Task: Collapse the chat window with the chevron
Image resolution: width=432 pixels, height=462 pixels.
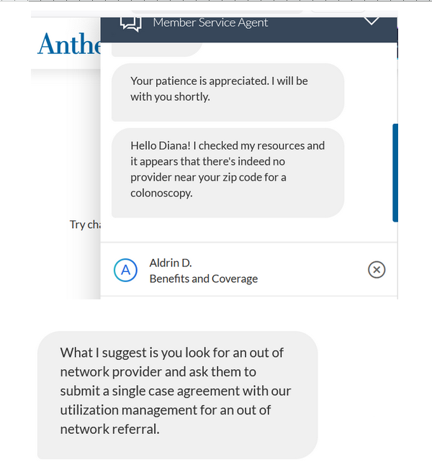Action: point(372,20)
